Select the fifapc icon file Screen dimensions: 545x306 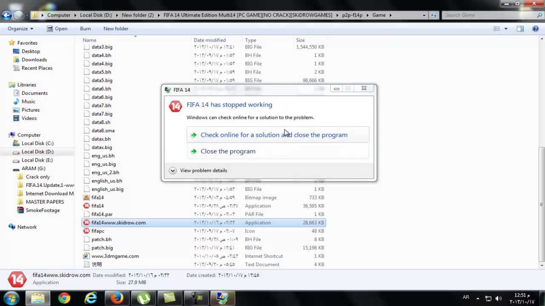(87, 231)
